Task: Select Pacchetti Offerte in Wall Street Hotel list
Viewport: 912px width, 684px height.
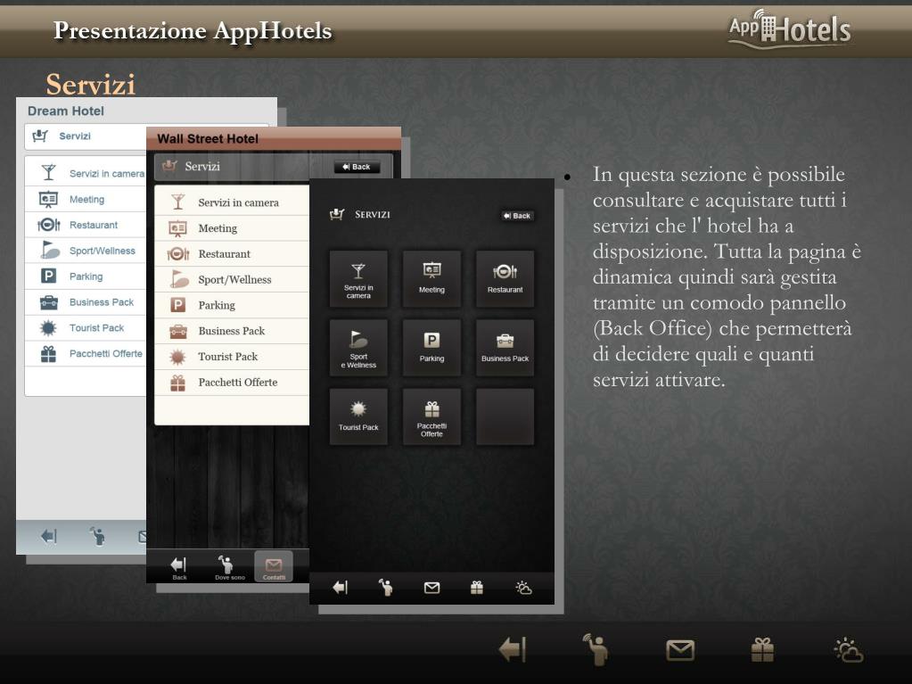Action: click(x=232, y=383)
